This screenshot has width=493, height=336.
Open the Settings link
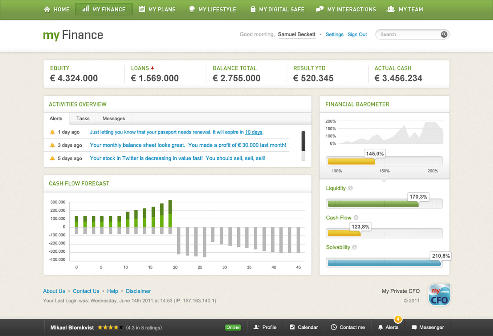[x=334, y=34]
